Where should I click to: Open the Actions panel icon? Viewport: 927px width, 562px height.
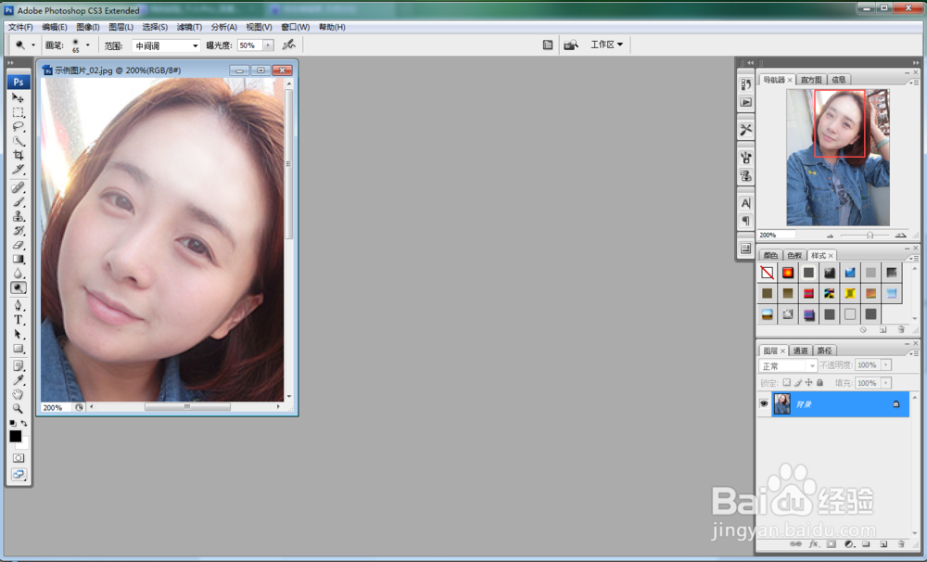pos(746,102)
